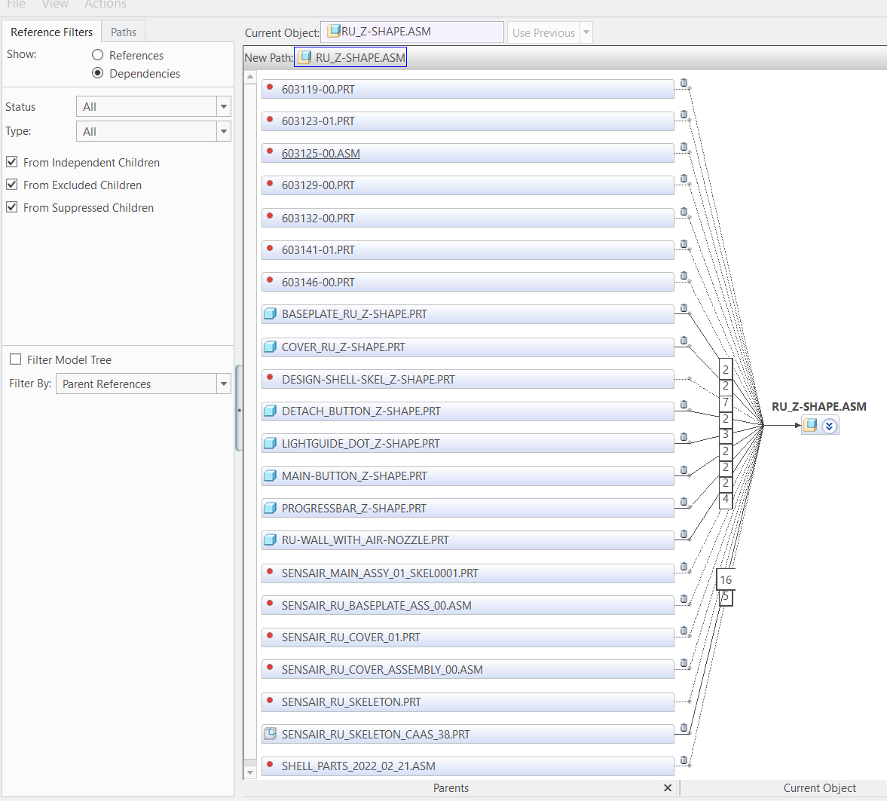
Task: Click the part icon on COVER_RU_Z-SHAPE.PRT node
Action: (270, 347)
